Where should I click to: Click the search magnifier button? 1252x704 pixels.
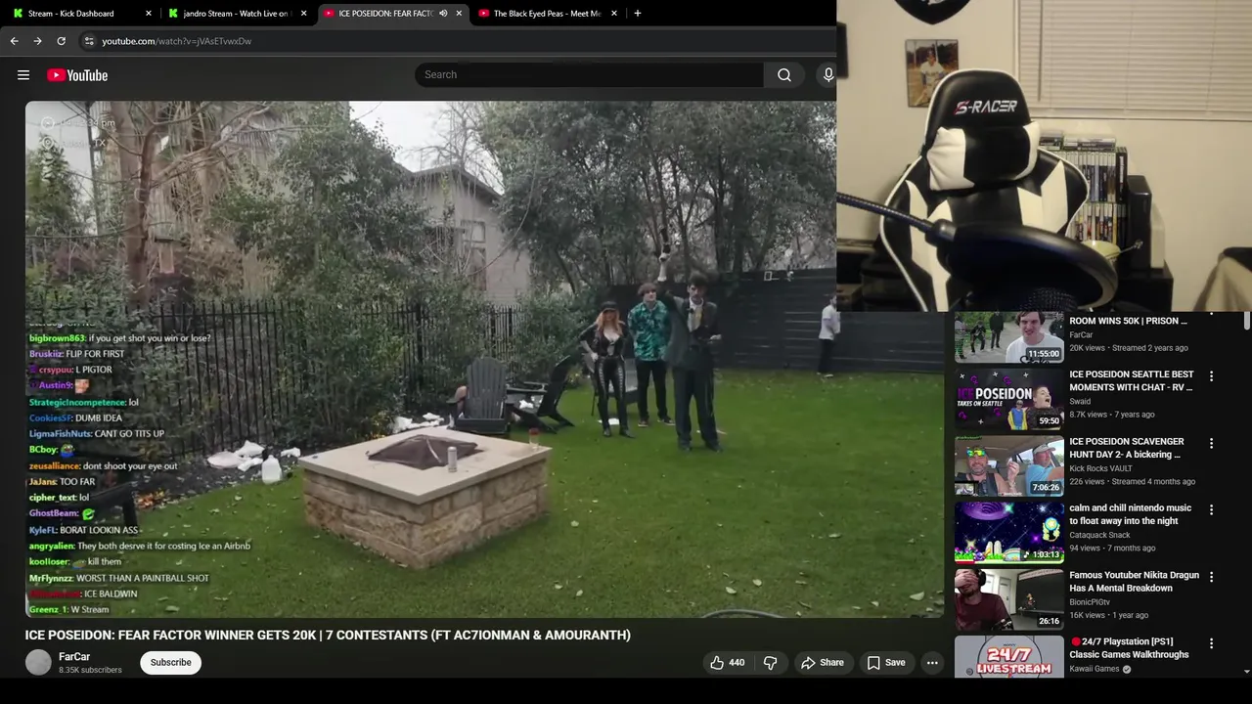click(x=784, y=75)
